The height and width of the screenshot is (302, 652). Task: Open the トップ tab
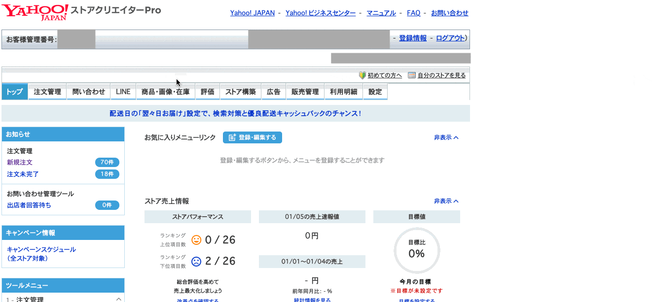click(x=15, y=92)
